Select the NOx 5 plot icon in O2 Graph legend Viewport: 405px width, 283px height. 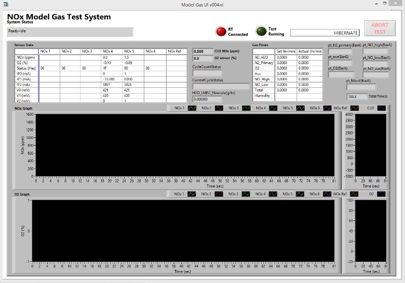tap(300, 194)
